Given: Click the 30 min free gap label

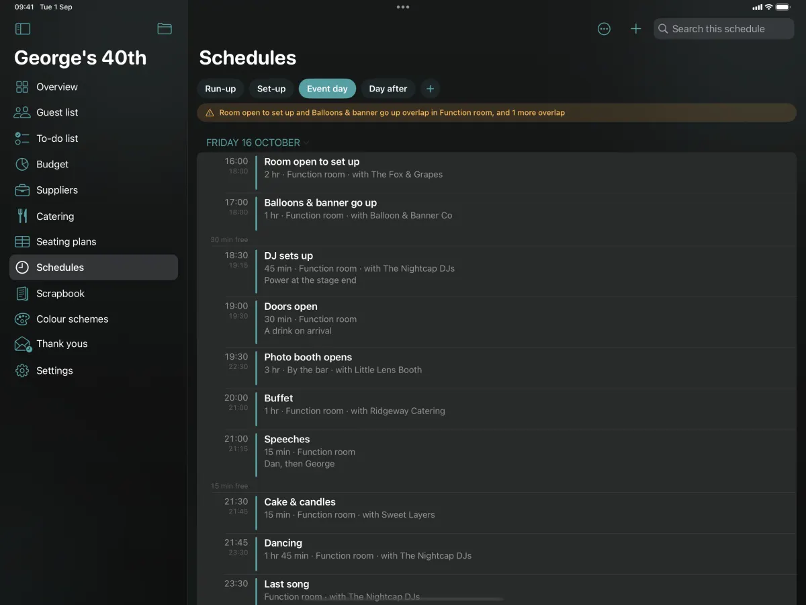Looking at the screenshot, I should pyautogui.click(x=229, y=240).
